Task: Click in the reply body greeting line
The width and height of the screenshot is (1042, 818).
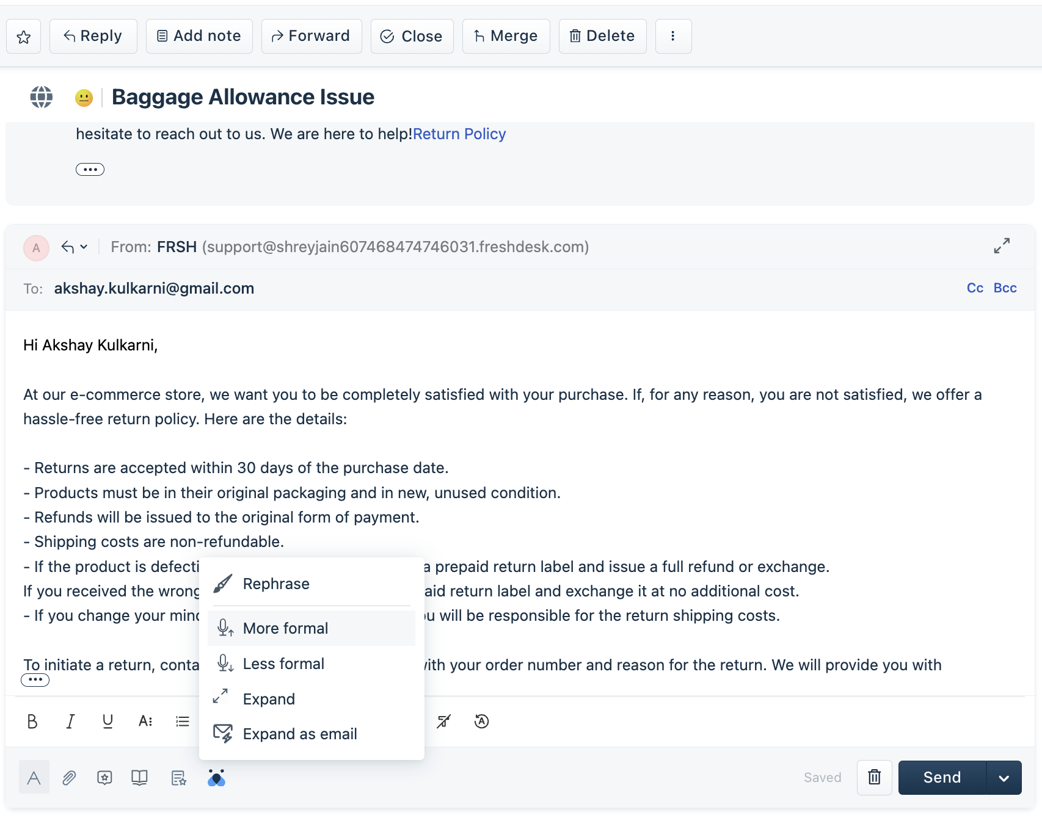Action: 90,346
